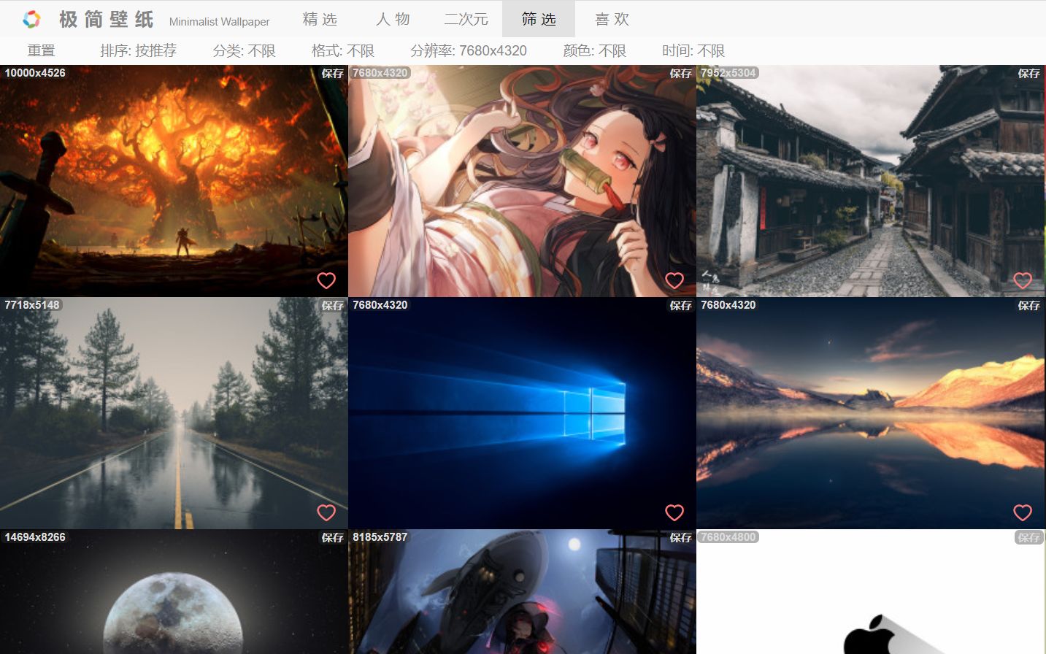Open the burning tree wallpaper thumbnail
Screen dimensions: 1046x654
click(x=174, y=181)
